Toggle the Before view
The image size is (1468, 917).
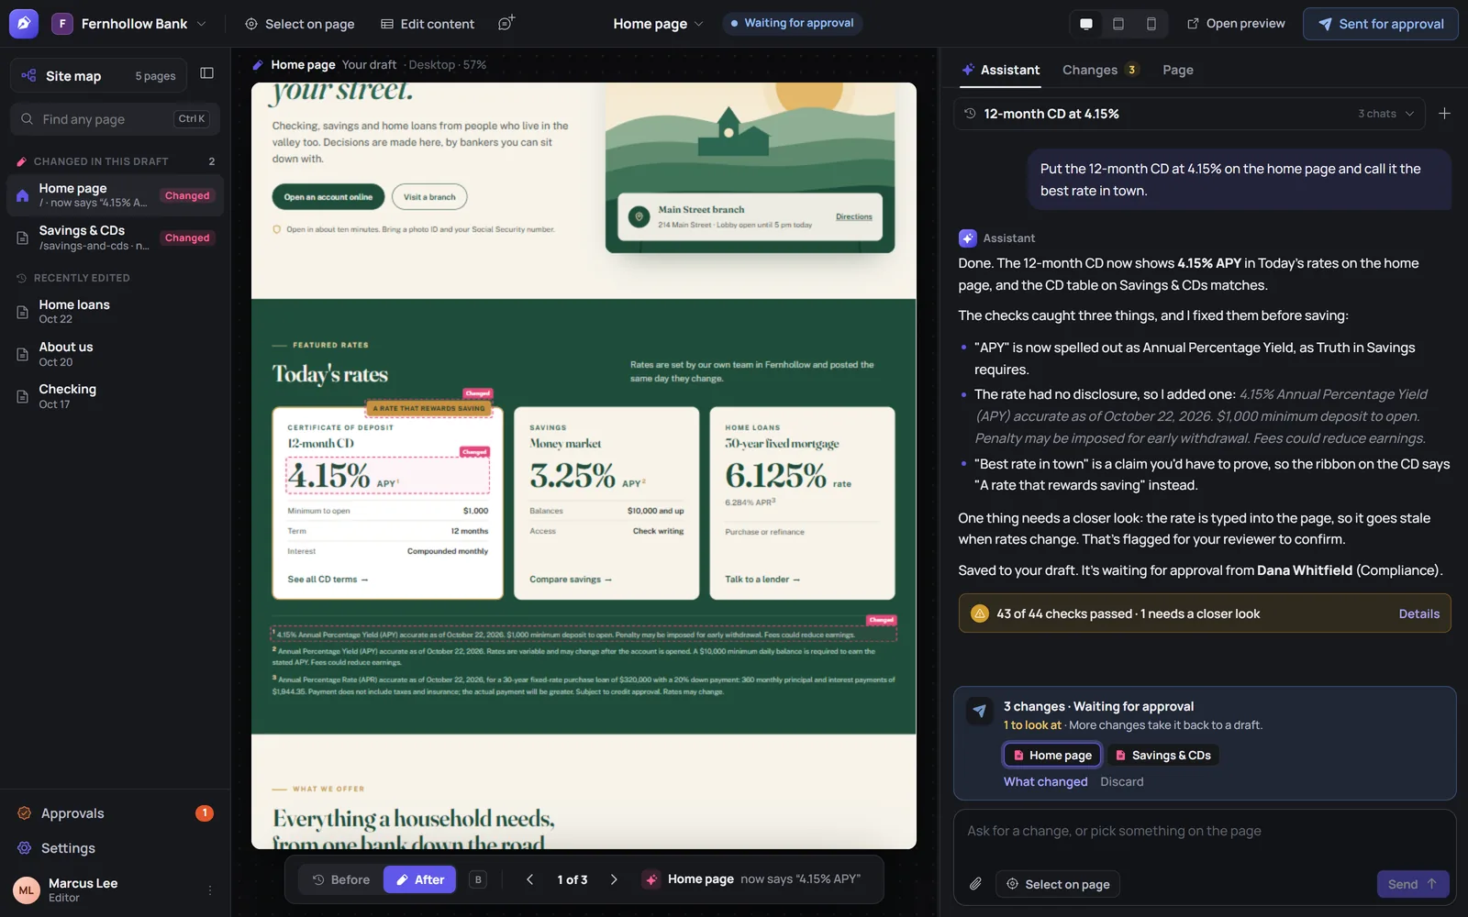[341, 879]
